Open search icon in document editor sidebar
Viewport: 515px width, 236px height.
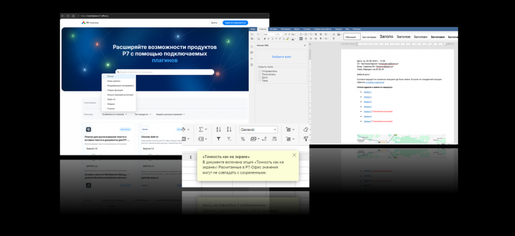click(252, 47)
